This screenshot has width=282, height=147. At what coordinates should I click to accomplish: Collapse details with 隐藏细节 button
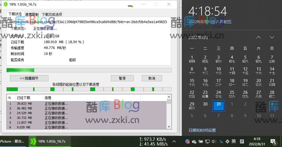coord(29,78)
